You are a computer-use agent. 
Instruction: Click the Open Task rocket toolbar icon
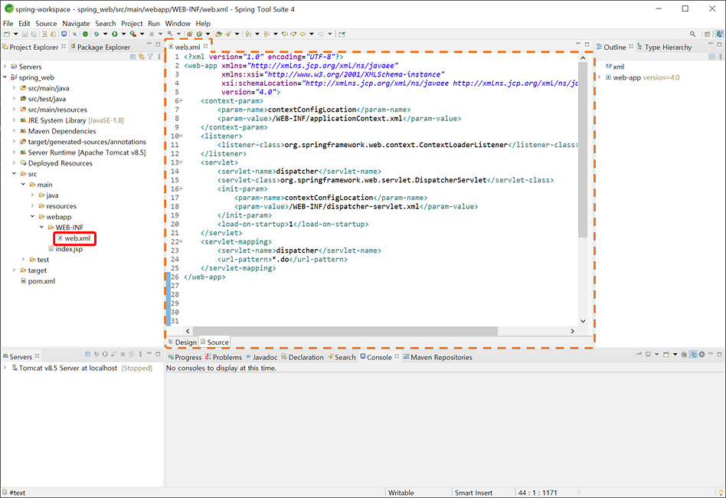tap(227, 34)
